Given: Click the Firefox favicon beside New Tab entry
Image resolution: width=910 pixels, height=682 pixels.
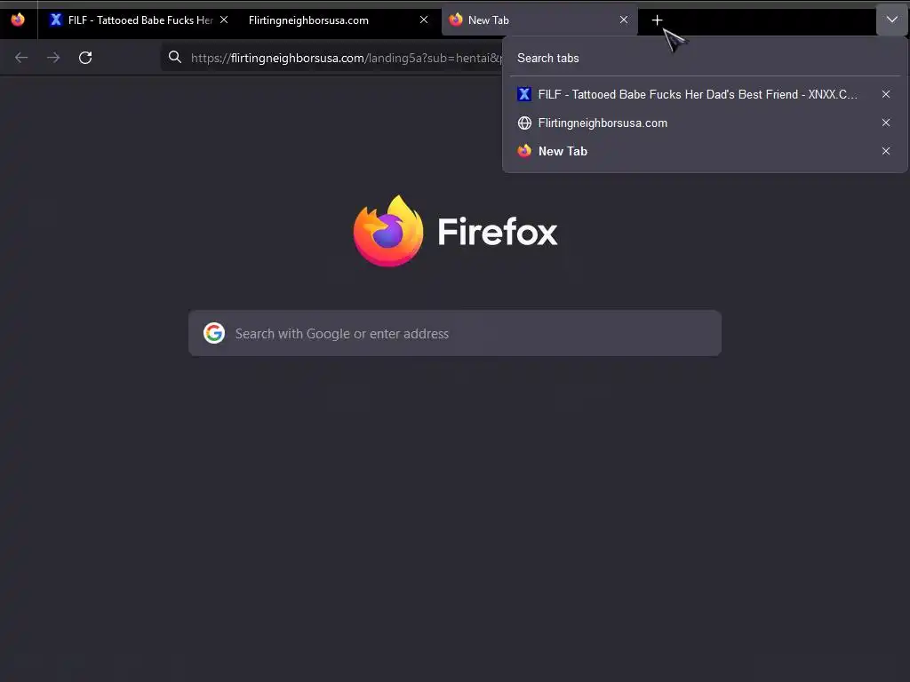Looking at the screenshot, I should click(x=524, y=151).
